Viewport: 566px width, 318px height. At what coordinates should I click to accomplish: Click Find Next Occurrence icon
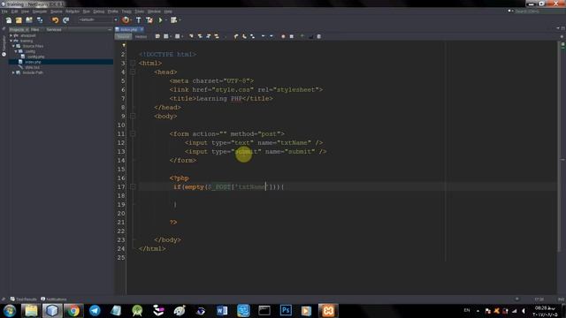click(209, 36)
